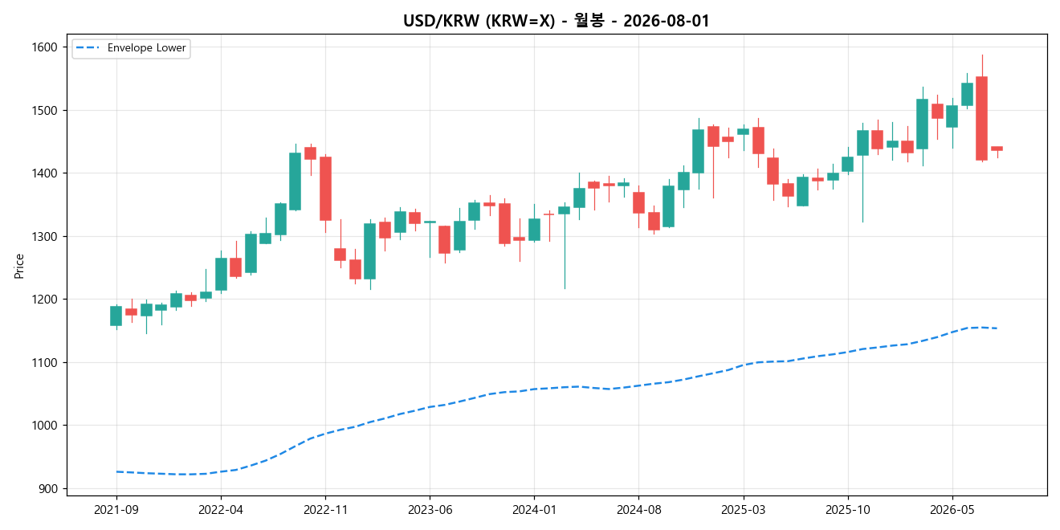Click the 2022-04 x-axis label
Screen dimensions: 1060x530
(x=221, y=509)
